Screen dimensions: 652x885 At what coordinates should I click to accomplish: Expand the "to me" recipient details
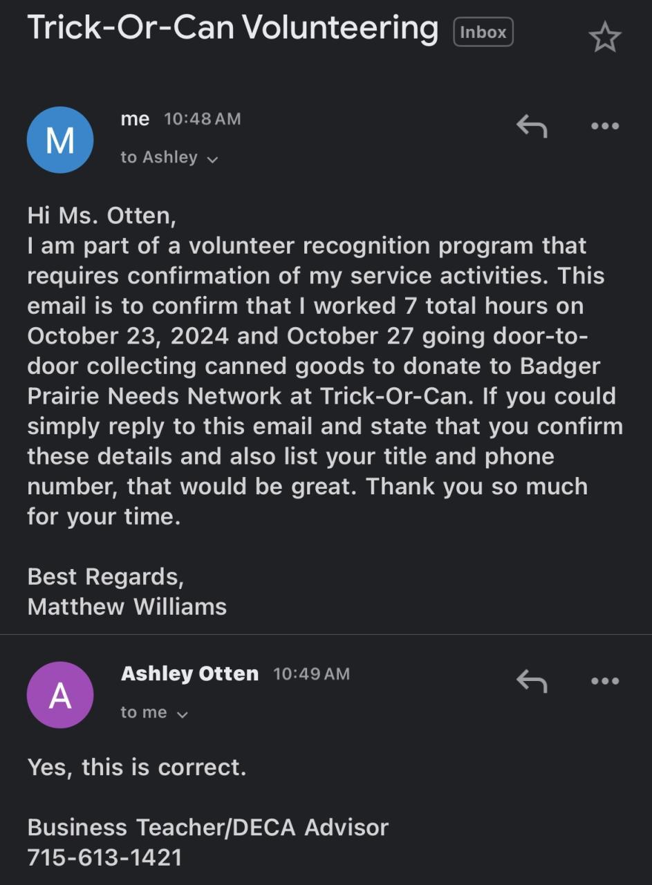(154, 713)
